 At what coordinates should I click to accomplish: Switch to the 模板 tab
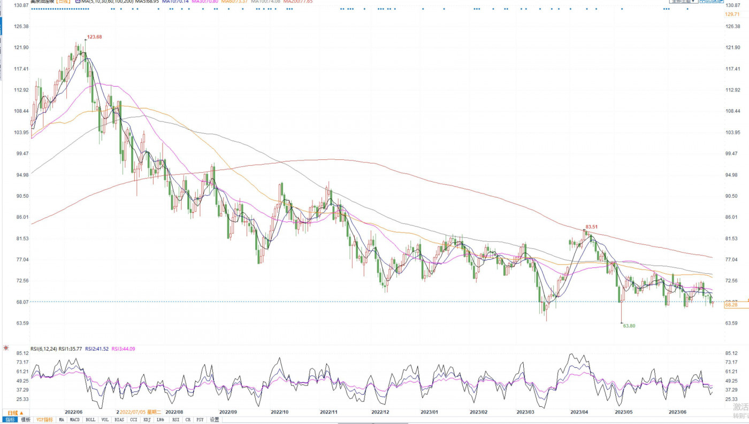click(26, 420)
